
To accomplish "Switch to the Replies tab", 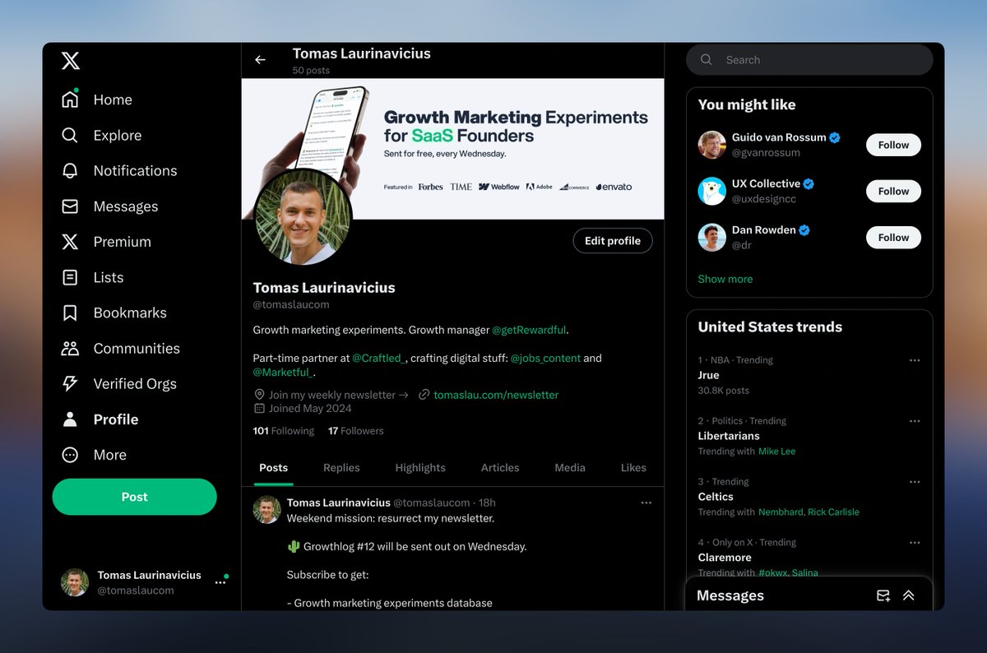I will tap(341, 467).
